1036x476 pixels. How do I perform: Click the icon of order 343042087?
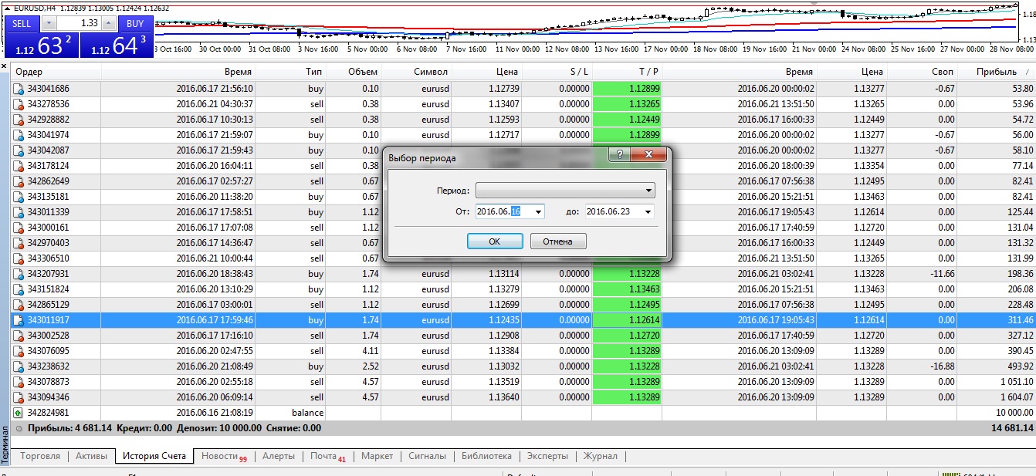pos(19,150)
